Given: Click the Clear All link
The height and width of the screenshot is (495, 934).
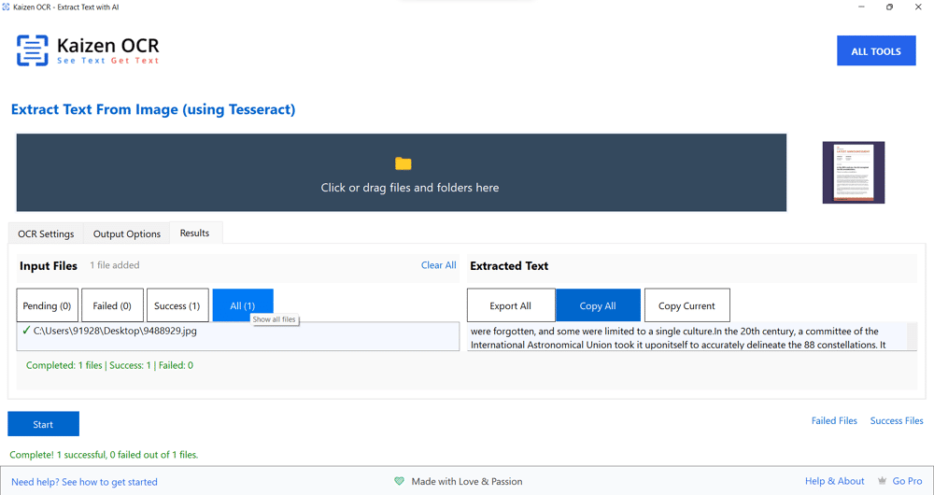Looking at the screenshot, I should (x=438, y=265).
